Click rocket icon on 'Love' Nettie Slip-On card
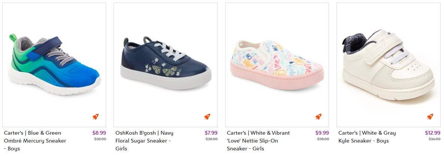Image resolution: width=444 pixels, height=156 pixels. (318, 117)
